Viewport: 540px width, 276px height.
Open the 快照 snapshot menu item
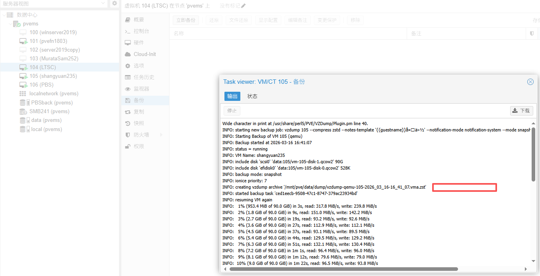(139, 124)
